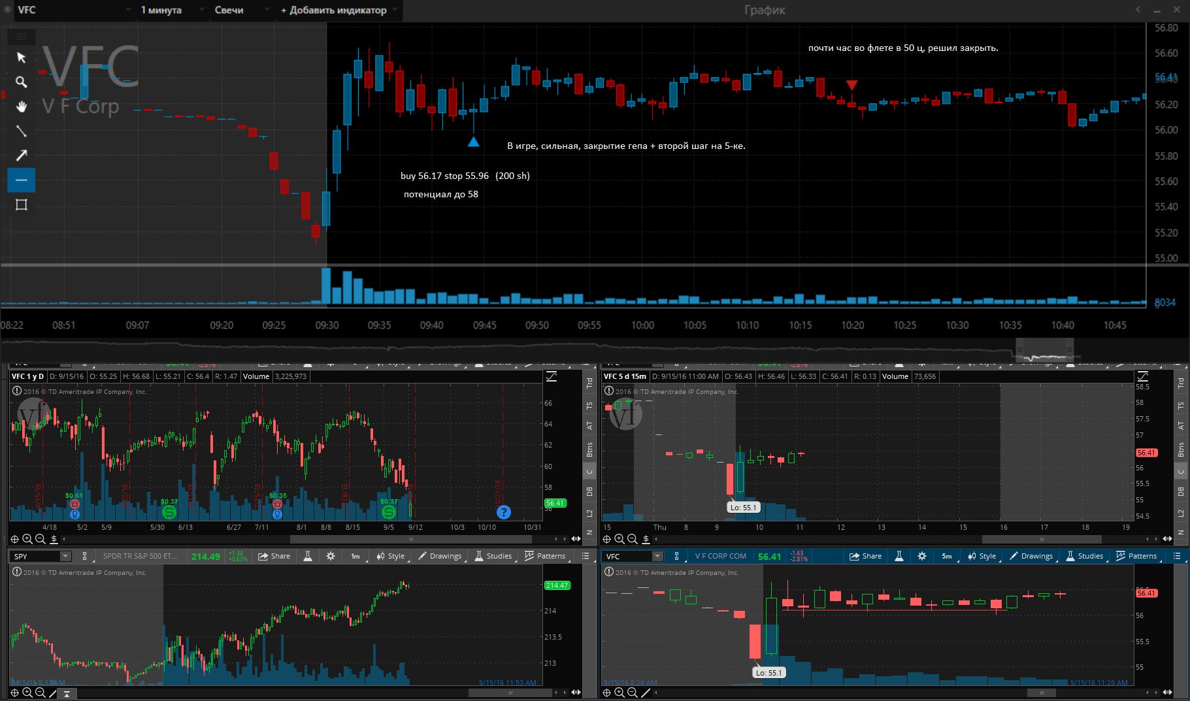Click the range navigator handle below top chart

tap(1044, 351)
